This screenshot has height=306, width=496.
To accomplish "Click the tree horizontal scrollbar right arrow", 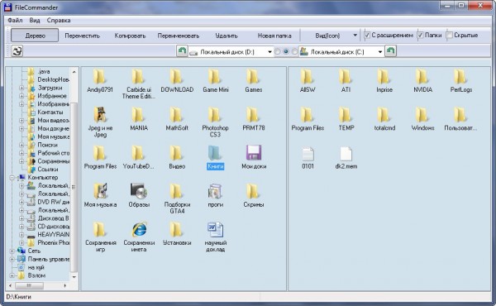I will tap(64, 286).
